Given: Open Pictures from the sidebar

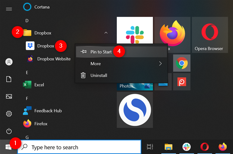Looking at the screenshot, I should pyautogui.click(x=9, y=97).
